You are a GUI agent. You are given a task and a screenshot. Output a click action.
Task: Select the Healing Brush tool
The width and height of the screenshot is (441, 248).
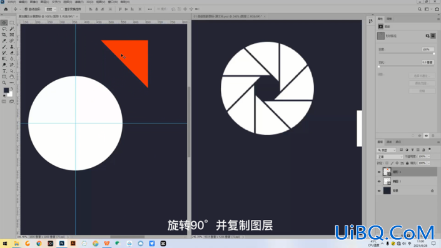(x=11, y=41)
